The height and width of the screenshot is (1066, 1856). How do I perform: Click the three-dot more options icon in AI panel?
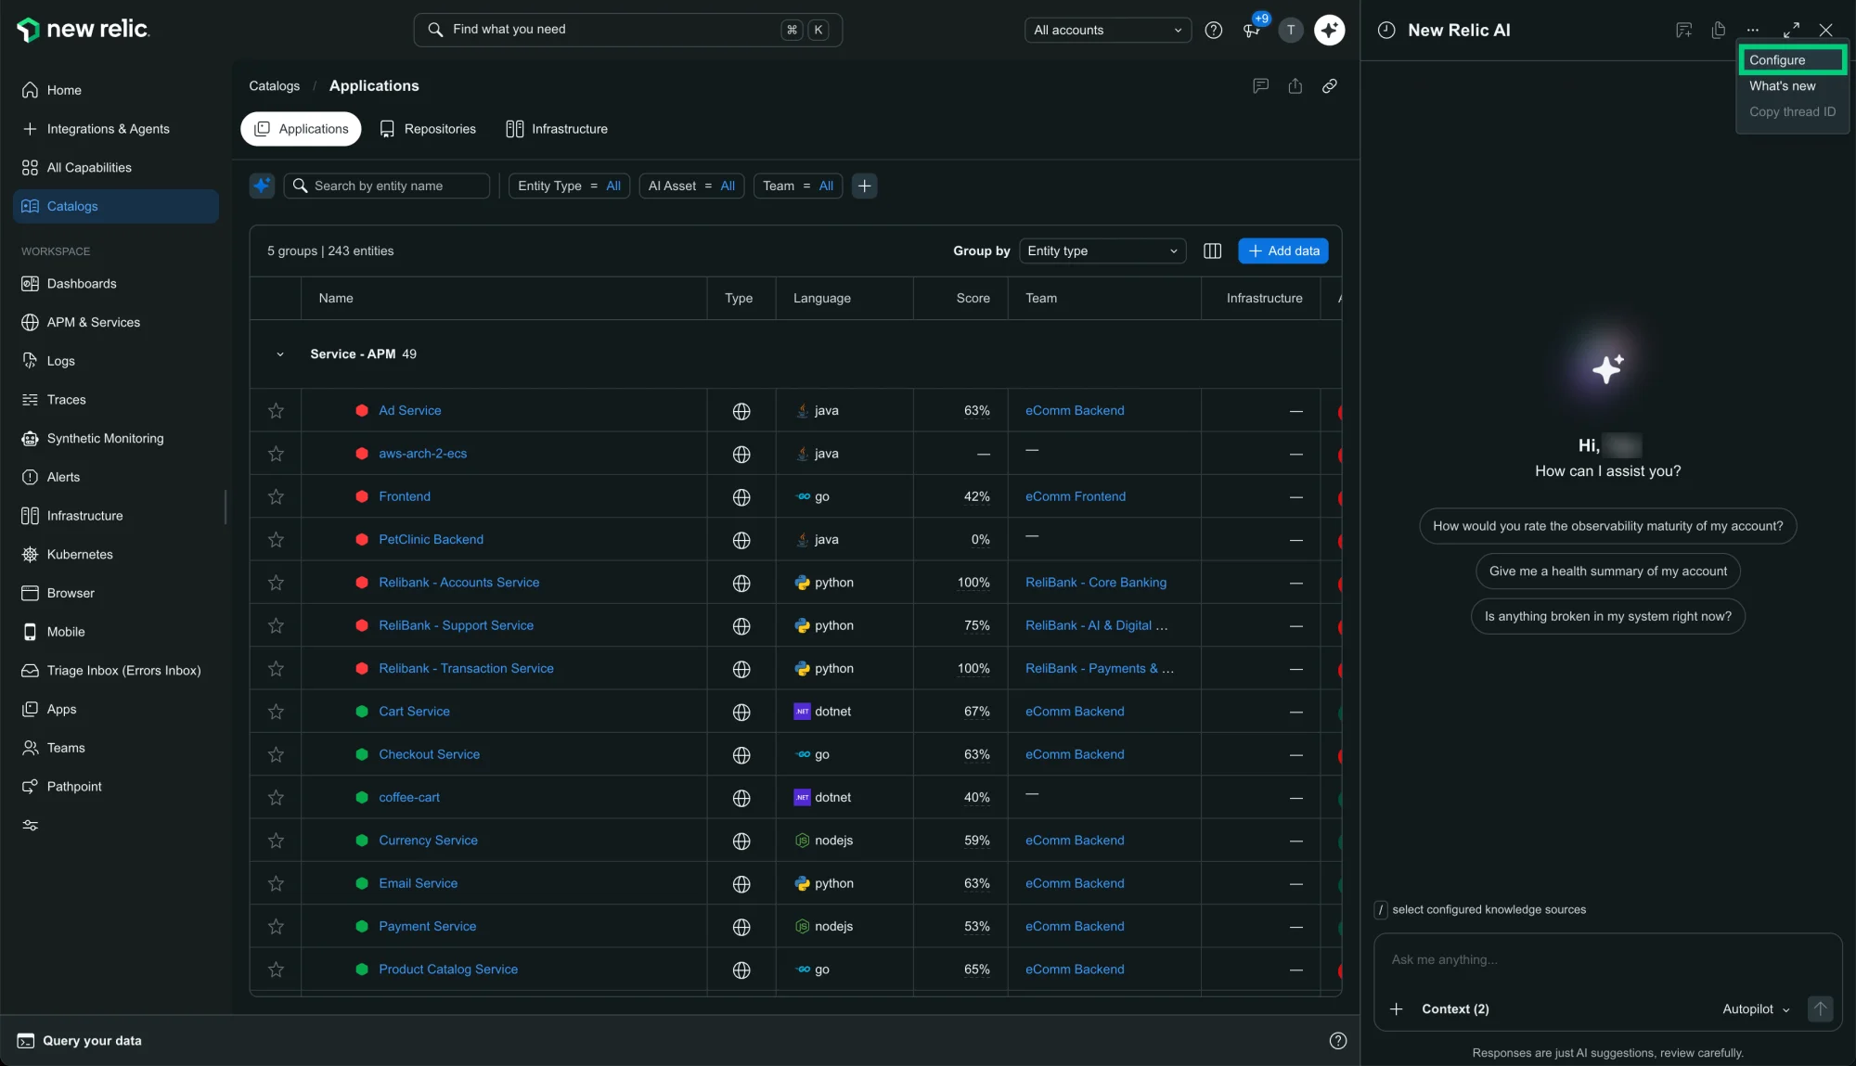[x=1752, y=30]
